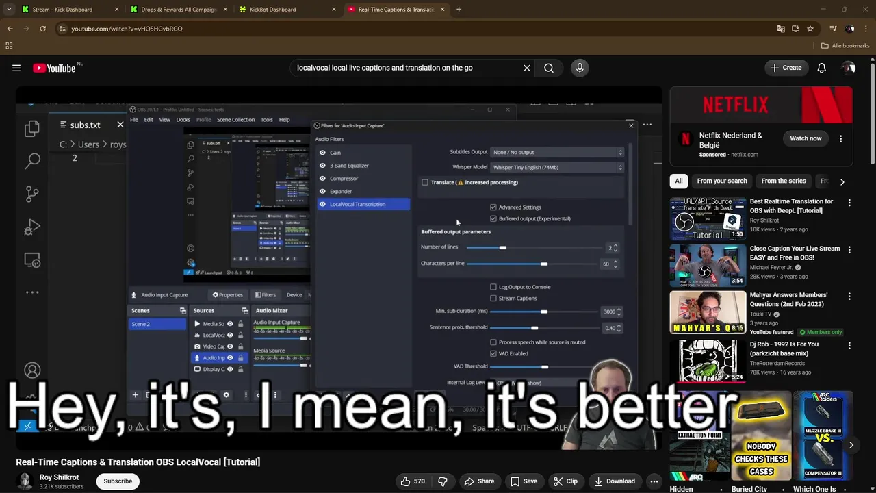876x493 pixels.
Task: Open Chrome media controls icon
Action: 833,29
